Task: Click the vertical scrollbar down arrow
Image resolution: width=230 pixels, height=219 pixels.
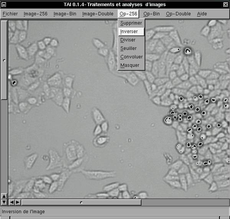Action: 4,202
